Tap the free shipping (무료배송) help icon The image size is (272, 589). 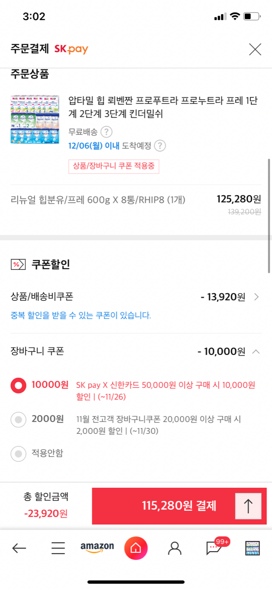(x=106, y=132)
